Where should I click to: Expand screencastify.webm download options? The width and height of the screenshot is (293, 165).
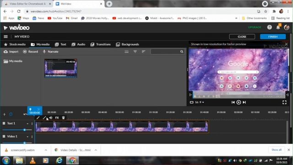pyautogui.click(x=46, y=150)
